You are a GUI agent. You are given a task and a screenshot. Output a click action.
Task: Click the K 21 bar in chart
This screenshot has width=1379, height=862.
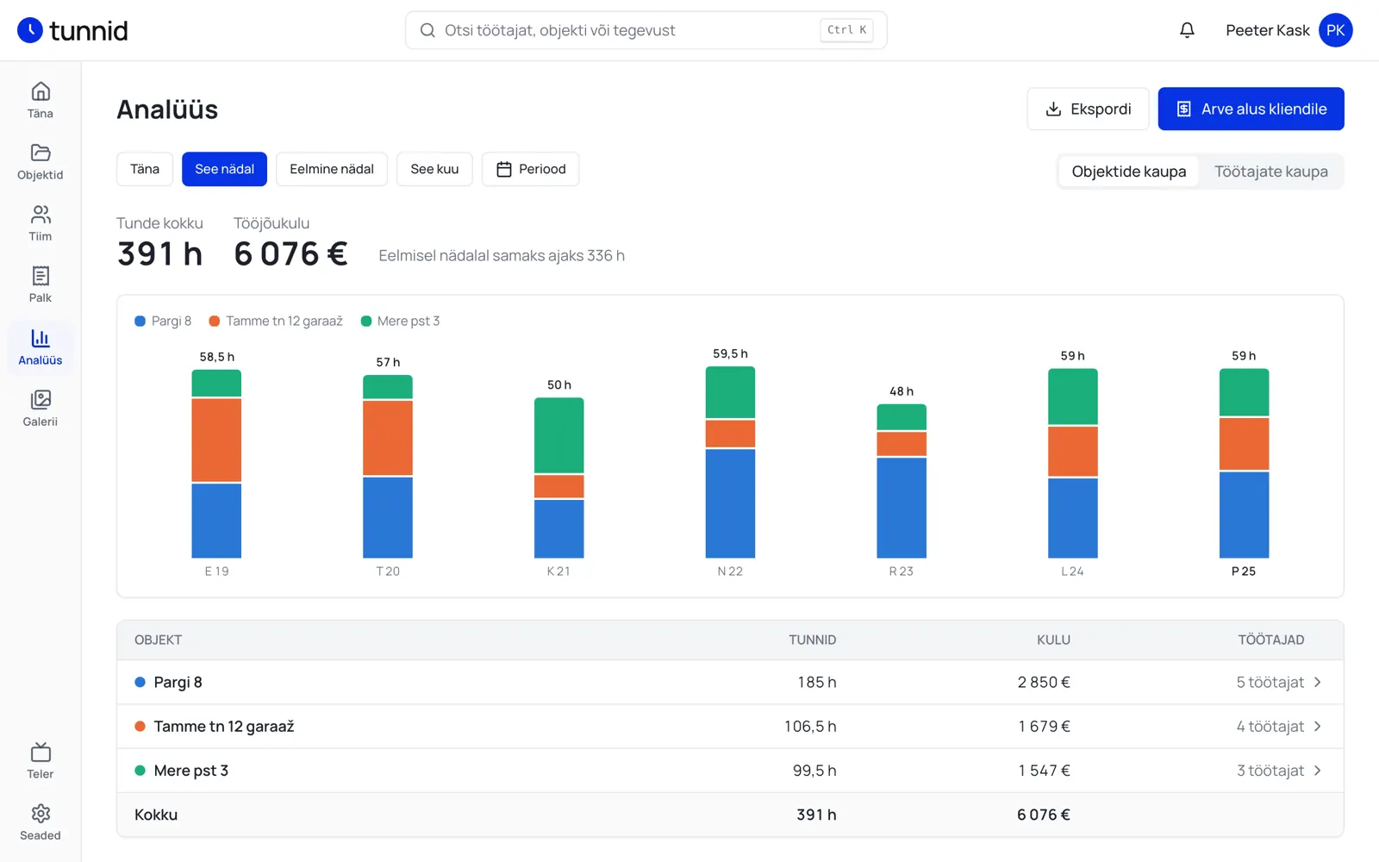pyautogui.click(x=559, y=478)
